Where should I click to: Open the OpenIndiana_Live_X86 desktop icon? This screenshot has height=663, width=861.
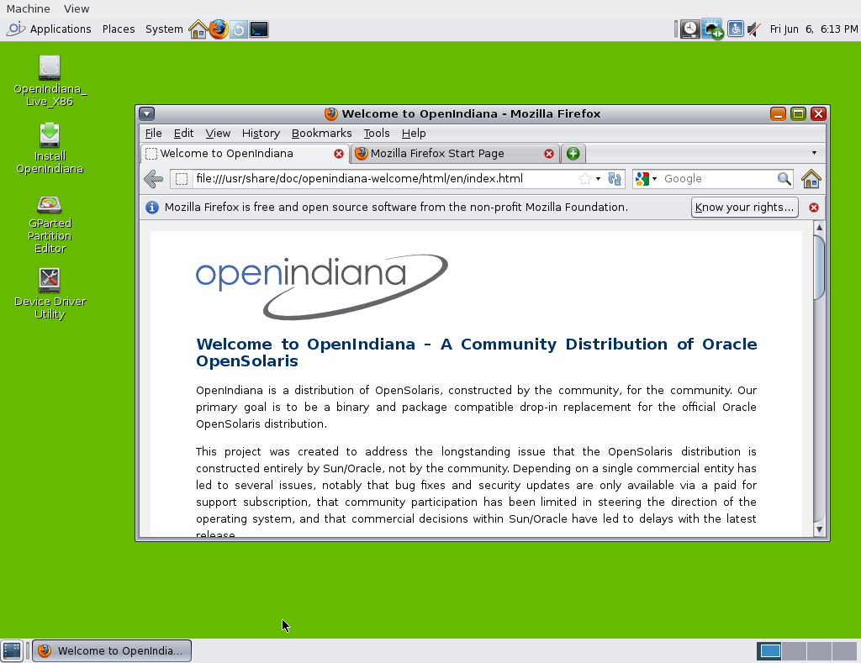pyautogui.click(x=50, y=81)
